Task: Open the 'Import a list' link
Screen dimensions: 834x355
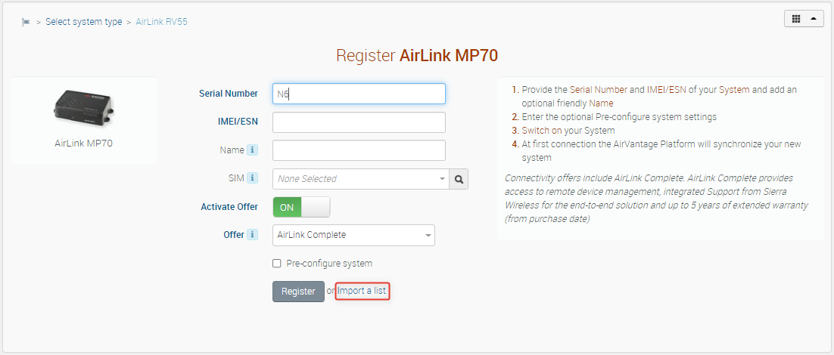Action: [x=363, y=291]
